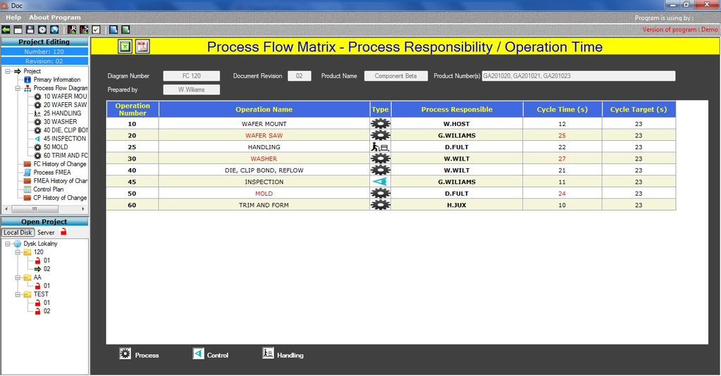Click the WAFER SAW operation name cell
This screenshot has width=721, height=376.
pos(264,136)
